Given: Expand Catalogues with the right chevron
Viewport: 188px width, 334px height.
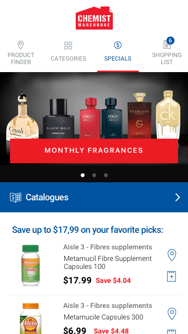Looking at the screenshot, I should click(178, 197).
